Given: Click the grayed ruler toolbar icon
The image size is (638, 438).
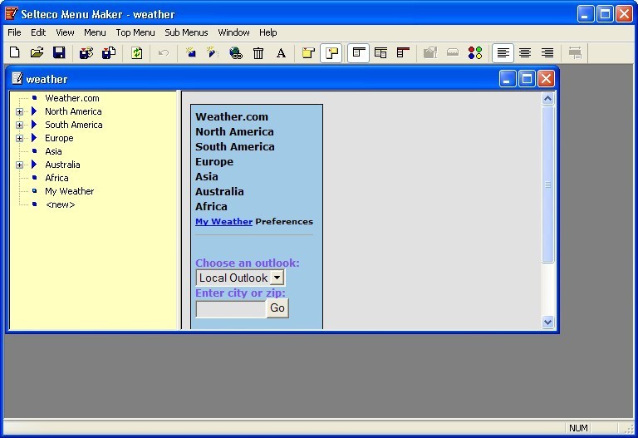Looking at the screenshot, I should tap(453, 52).
